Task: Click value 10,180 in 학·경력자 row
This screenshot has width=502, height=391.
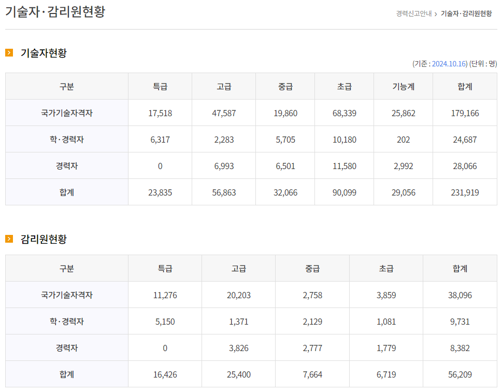Action: [x=345, y=139]
